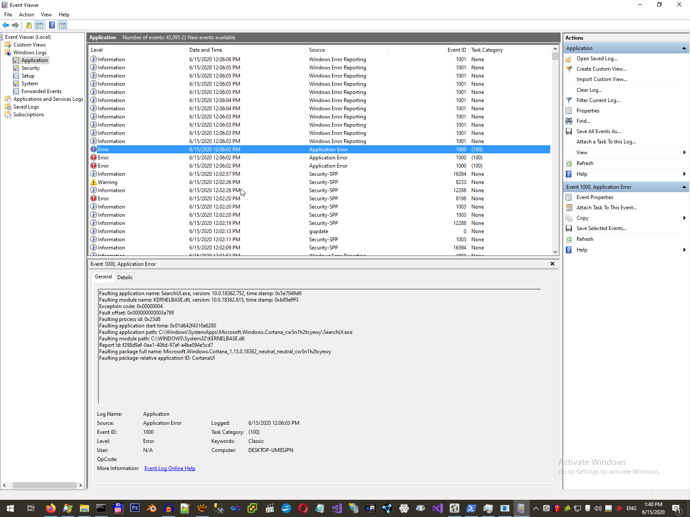Open the File menu
The image size is (690, 517).
point(8,15)
